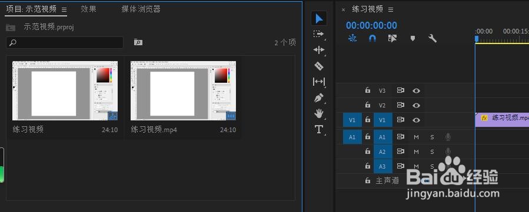The image size is (529, 212).
Task: Select the Type tool
Action: [318, 130]
